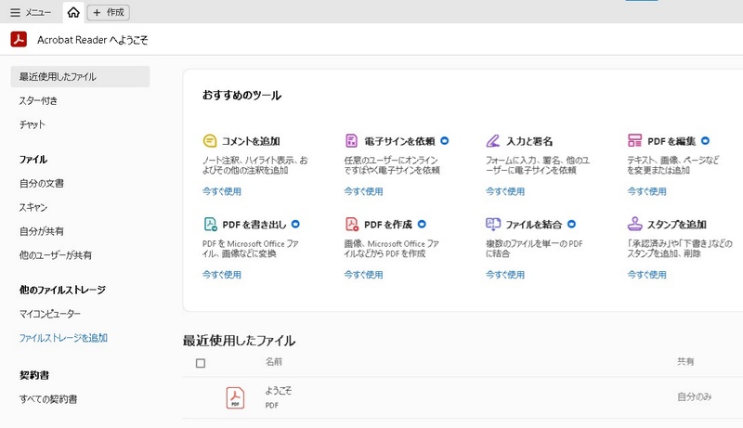The image size is (743, 428).
Task: Open スター付き in sidebar
Action: click(x=38, y=100)
